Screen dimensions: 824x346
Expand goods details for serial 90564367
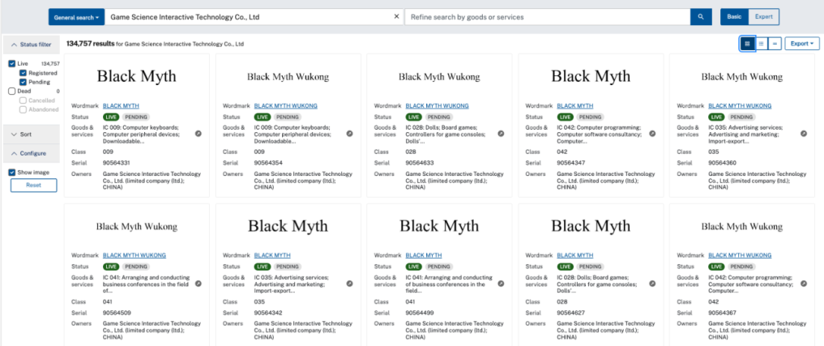[x=804, y=284]
